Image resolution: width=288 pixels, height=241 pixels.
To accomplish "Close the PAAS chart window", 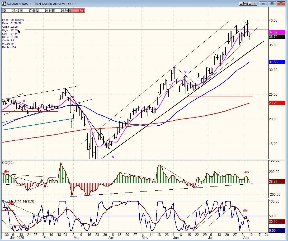I will pos(281,4).
